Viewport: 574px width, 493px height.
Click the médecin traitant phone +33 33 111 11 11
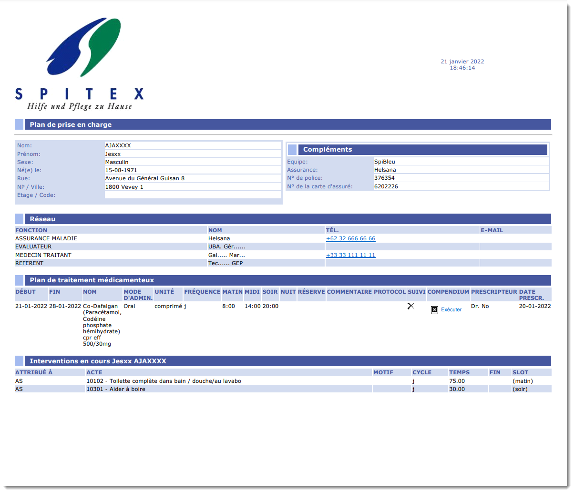point(350,255)
